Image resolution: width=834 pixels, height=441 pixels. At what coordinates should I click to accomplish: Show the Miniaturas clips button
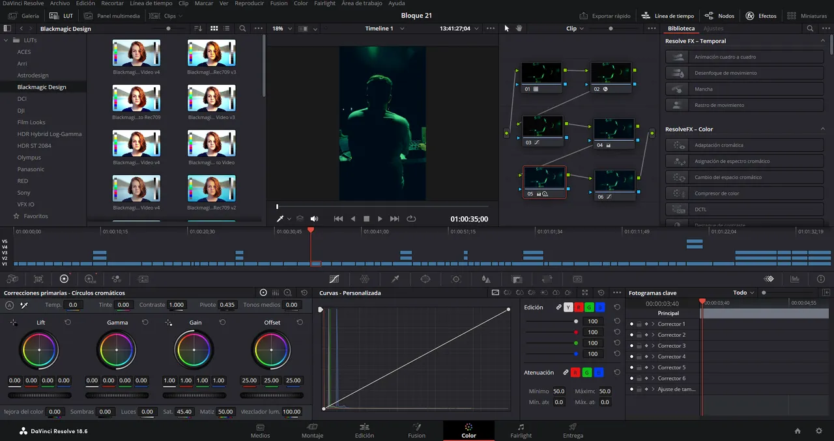coord(807,16)
